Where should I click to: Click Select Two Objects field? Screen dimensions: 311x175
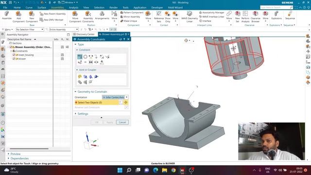click(97, 103)
